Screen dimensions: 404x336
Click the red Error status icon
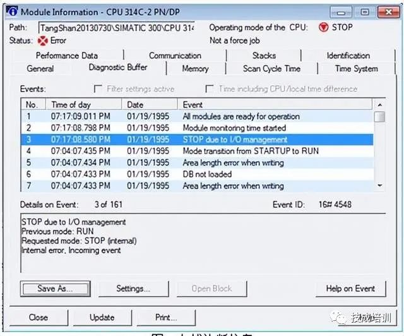click(43, 41)
